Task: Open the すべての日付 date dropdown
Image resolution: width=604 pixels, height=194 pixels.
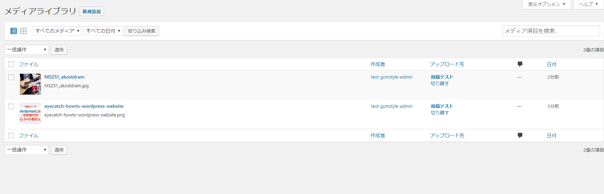Action: tap(103, 31)
